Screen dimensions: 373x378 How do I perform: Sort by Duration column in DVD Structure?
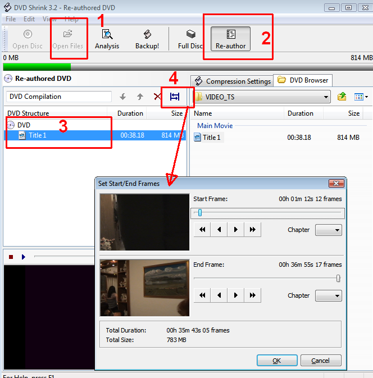click(127, 113)
